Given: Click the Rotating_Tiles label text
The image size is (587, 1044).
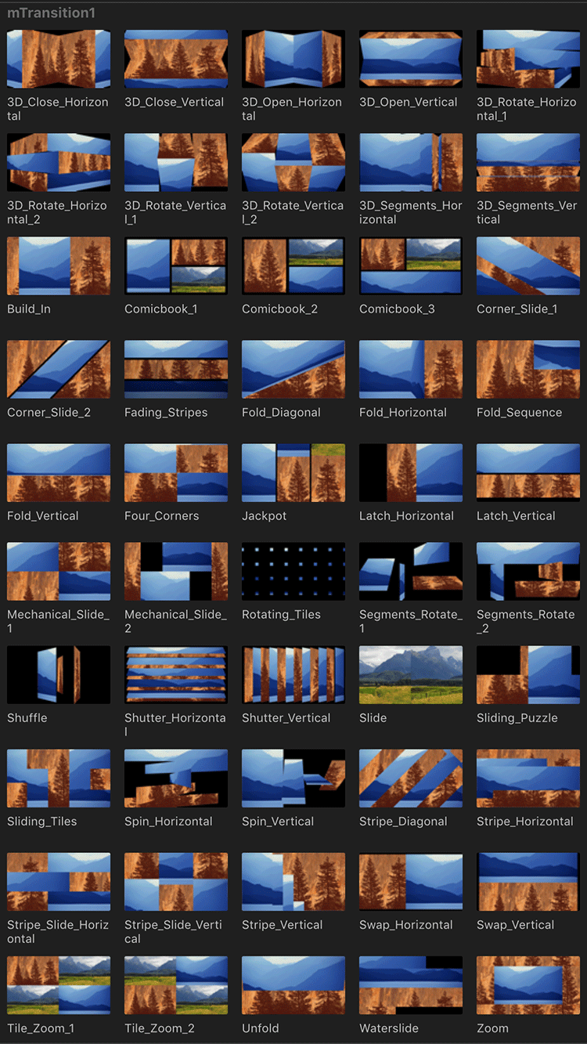Looking at the screenshot, I should coord(281,615).
